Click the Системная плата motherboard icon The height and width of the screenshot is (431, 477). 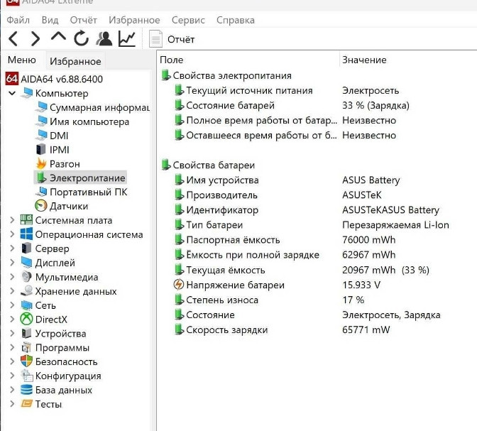[x=26, y=220]
